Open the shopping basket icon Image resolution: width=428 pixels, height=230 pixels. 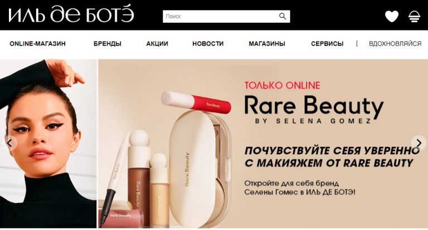[414, 16]
